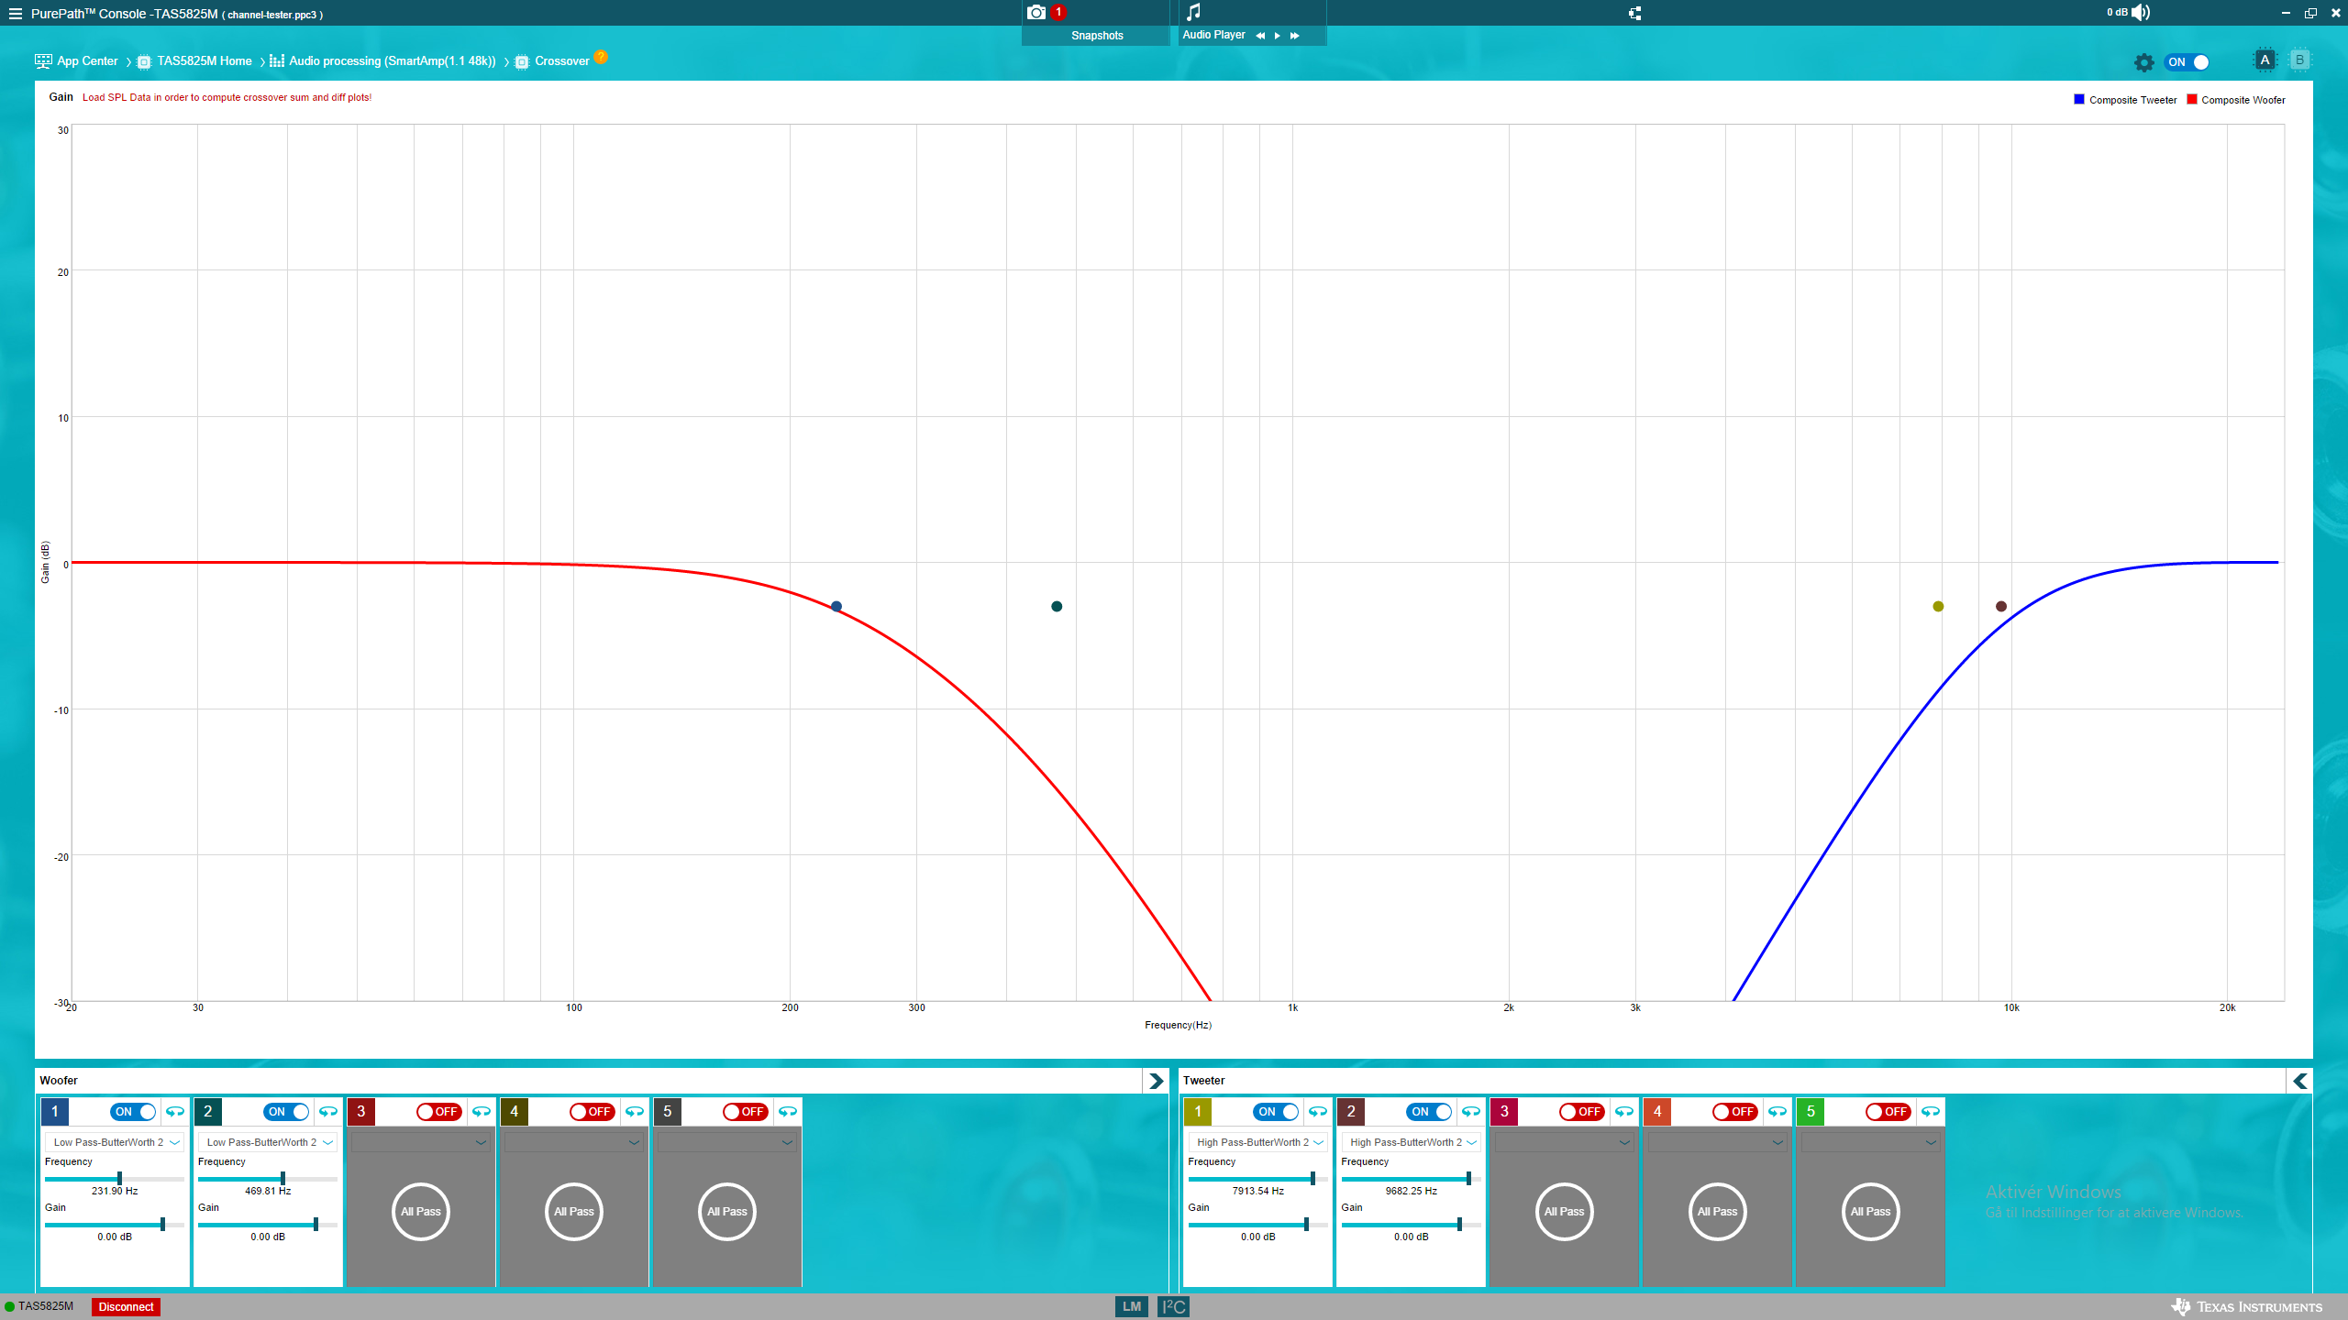
Task: Toggle the main ON switch near gear
Action: tap(2187, 62)
